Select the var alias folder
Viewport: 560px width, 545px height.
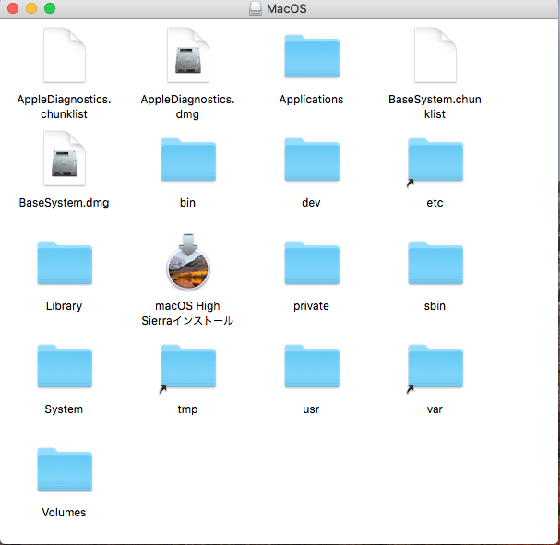435,368
